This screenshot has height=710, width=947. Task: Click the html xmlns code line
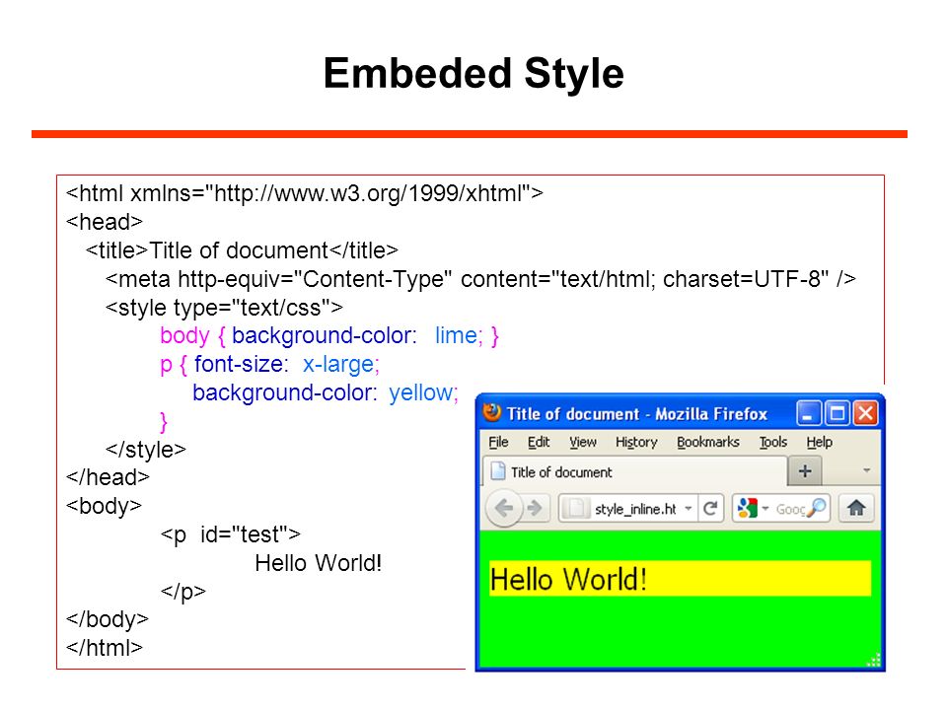305,194
